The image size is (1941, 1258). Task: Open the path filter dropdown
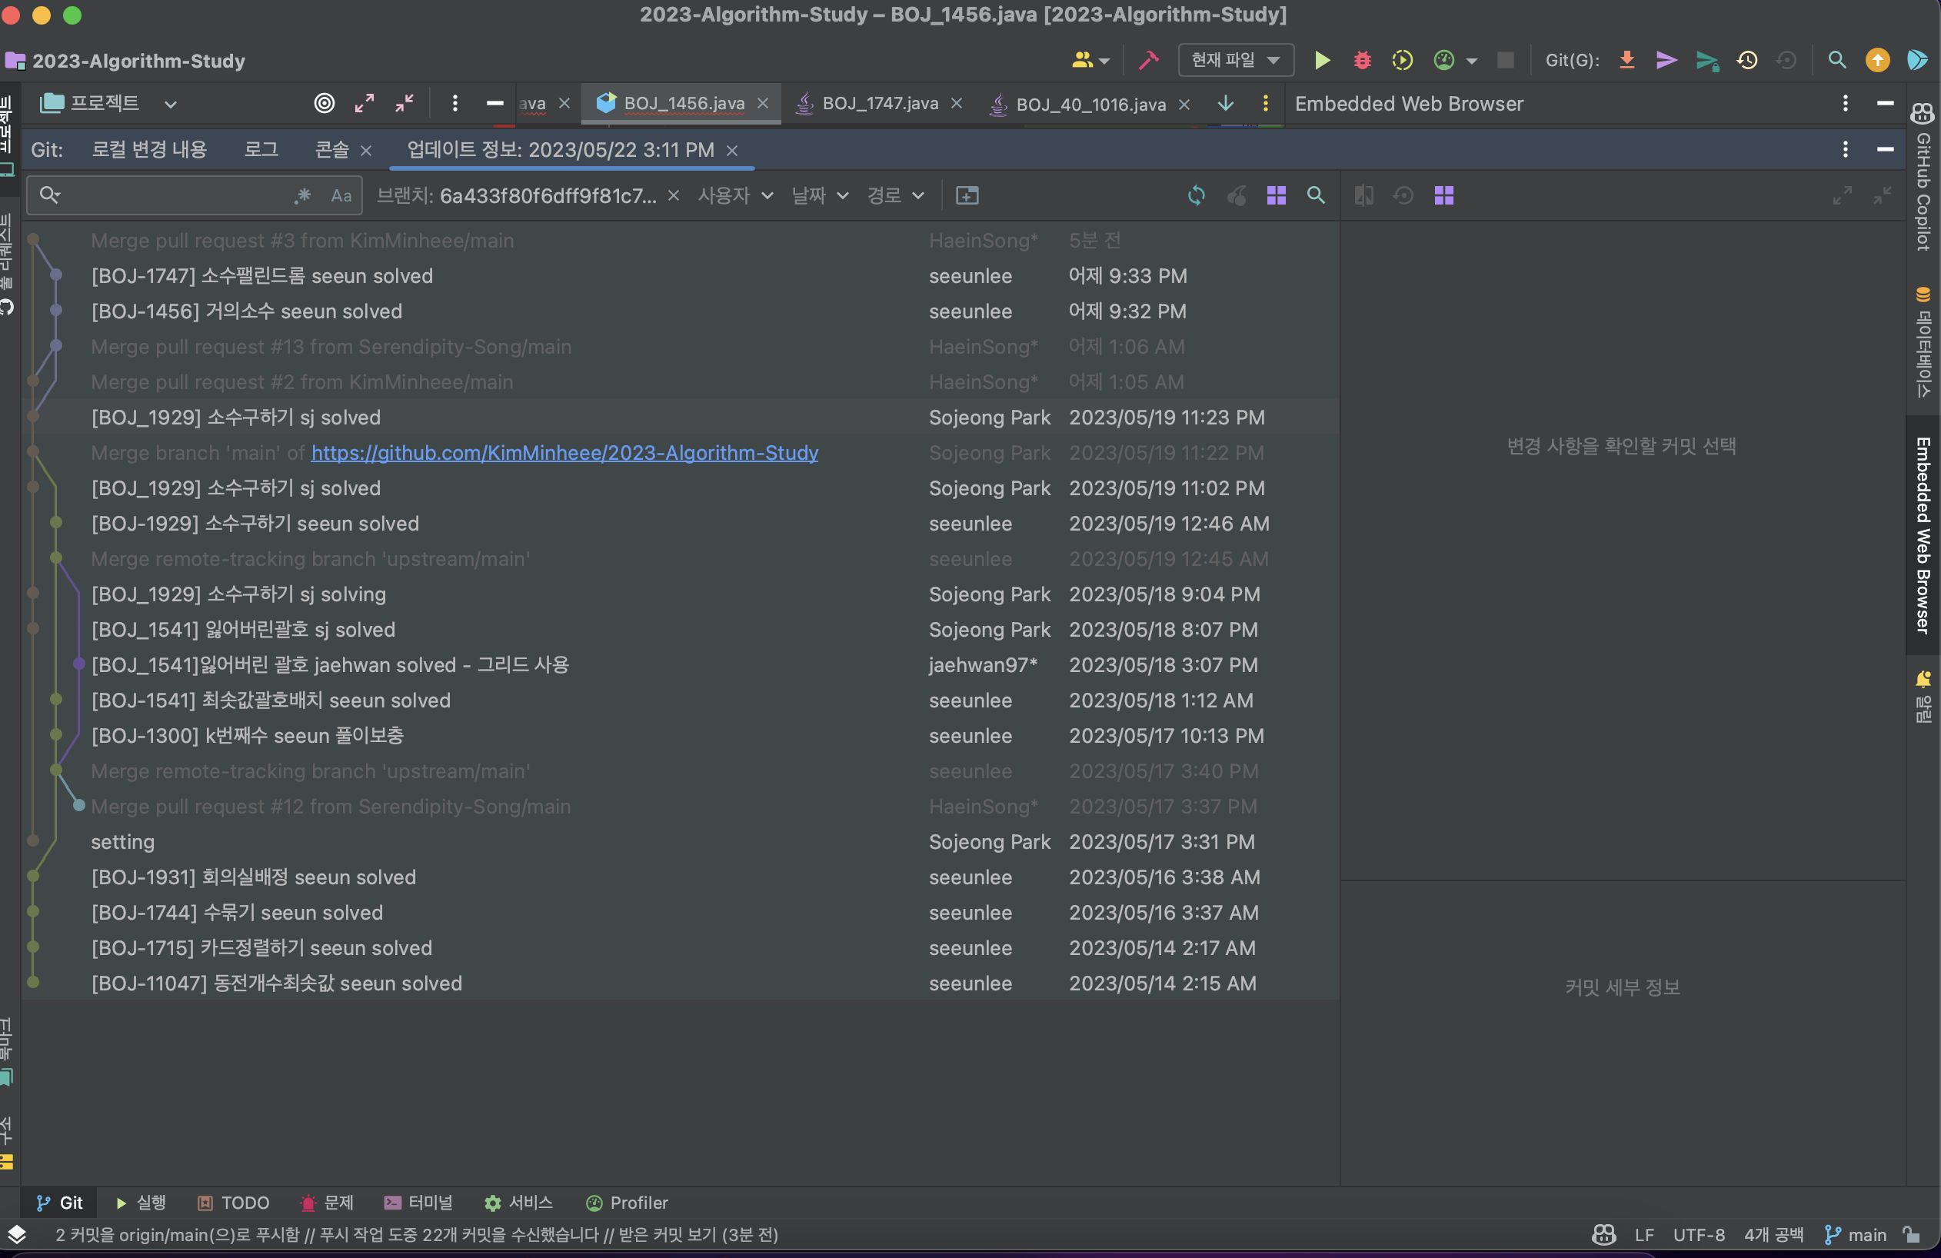(894, 195)
